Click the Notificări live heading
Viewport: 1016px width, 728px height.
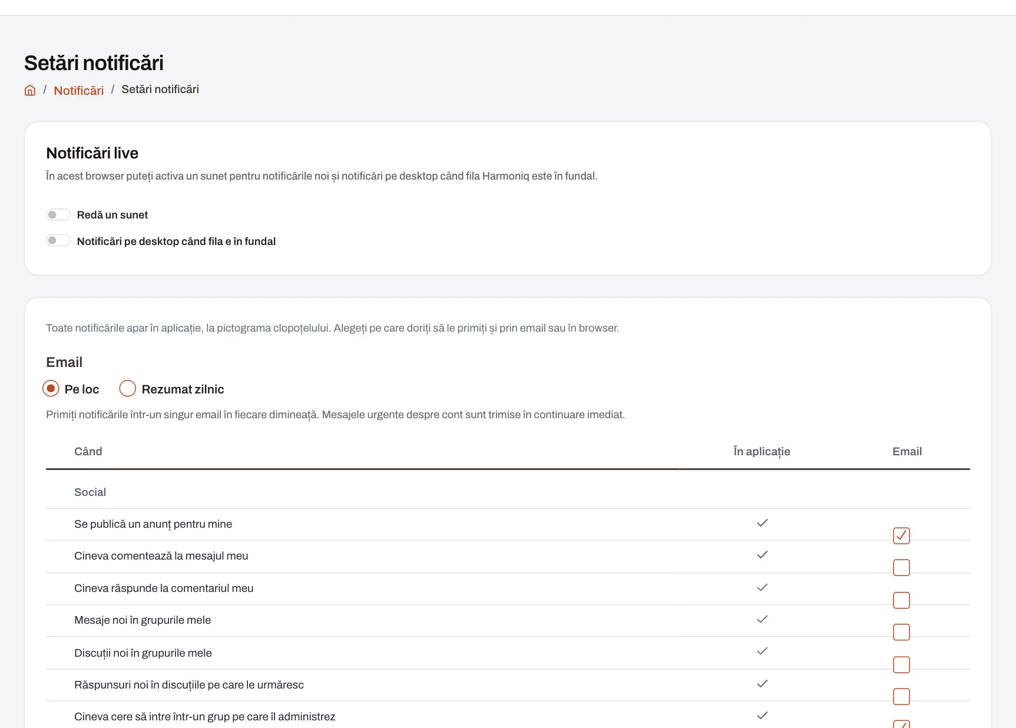coord(92,153)
